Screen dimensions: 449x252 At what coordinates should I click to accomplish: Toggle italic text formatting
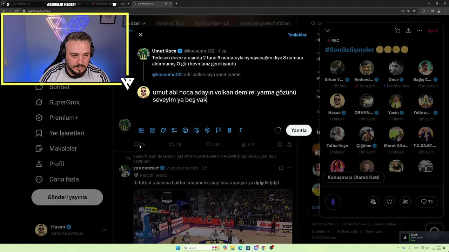241,130
